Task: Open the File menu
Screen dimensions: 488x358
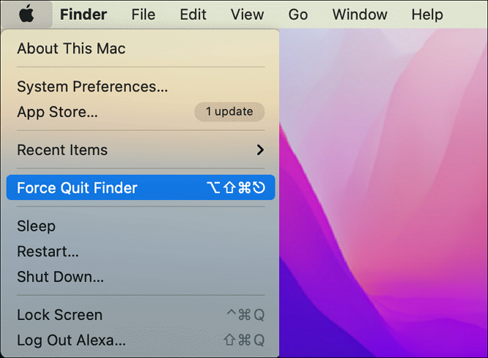Action: (143, 15)
